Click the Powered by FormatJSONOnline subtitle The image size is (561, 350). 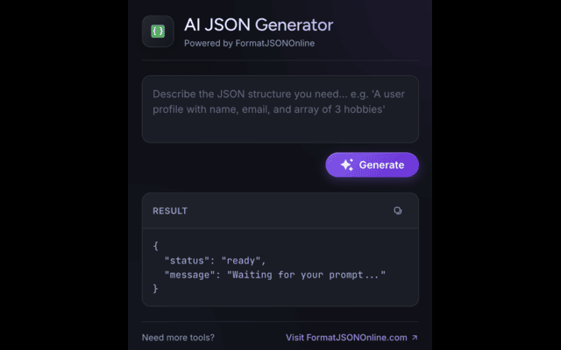coord(249,43)
